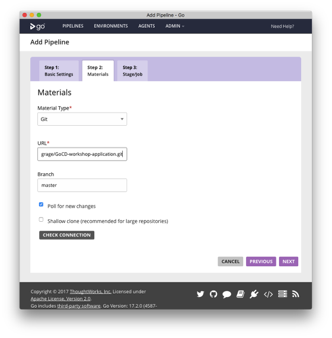Open the API code brackets icon
This screenshot has width=332, height=338.
[268, 295]
